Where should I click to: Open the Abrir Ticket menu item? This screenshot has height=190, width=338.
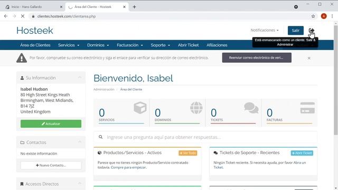[x=188, y=45]
